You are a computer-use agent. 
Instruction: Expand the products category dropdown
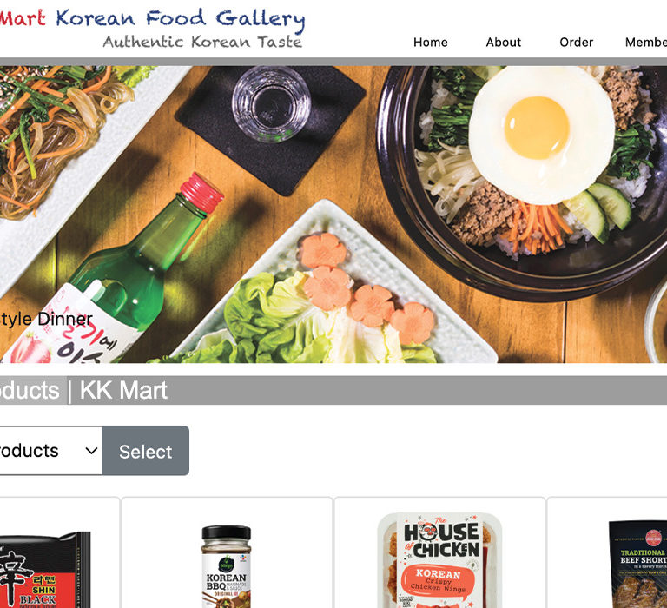50,451
